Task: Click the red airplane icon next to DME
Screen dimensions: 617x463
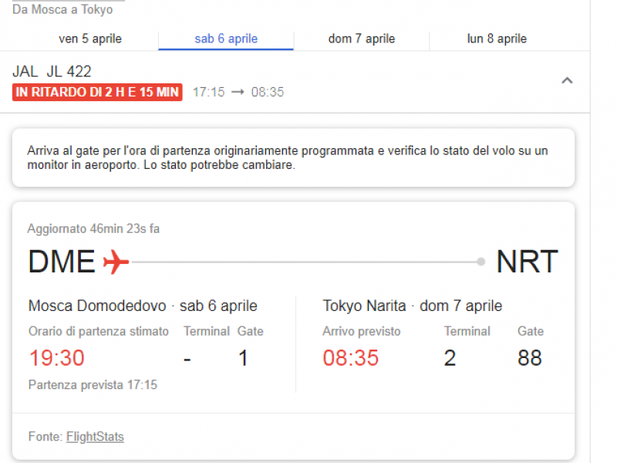Action: click(116, 262)
